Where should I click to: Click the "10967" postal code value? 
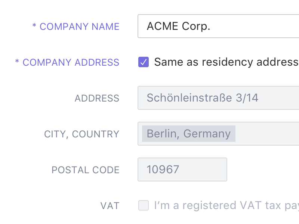coord(163,169)
